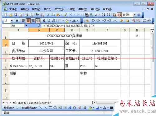Click the Select Objects pointer tool
156x116 pixels.
coord(17,108)
